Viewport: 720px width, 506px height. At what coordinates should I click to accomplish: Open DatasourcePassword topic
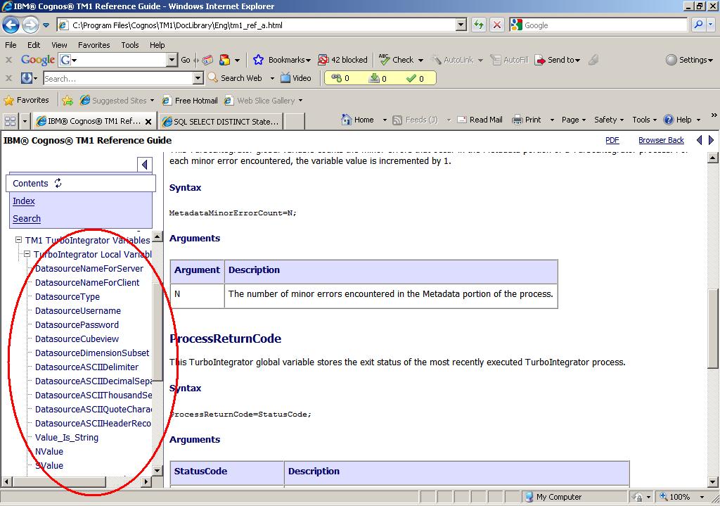[x=77, y=324]
